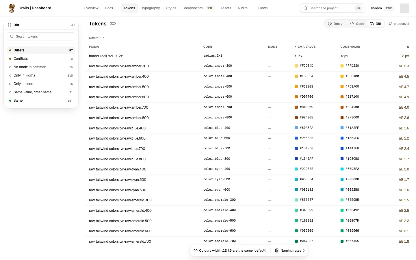
Task: Focus the Search the project field
Action: click(333, 8)
